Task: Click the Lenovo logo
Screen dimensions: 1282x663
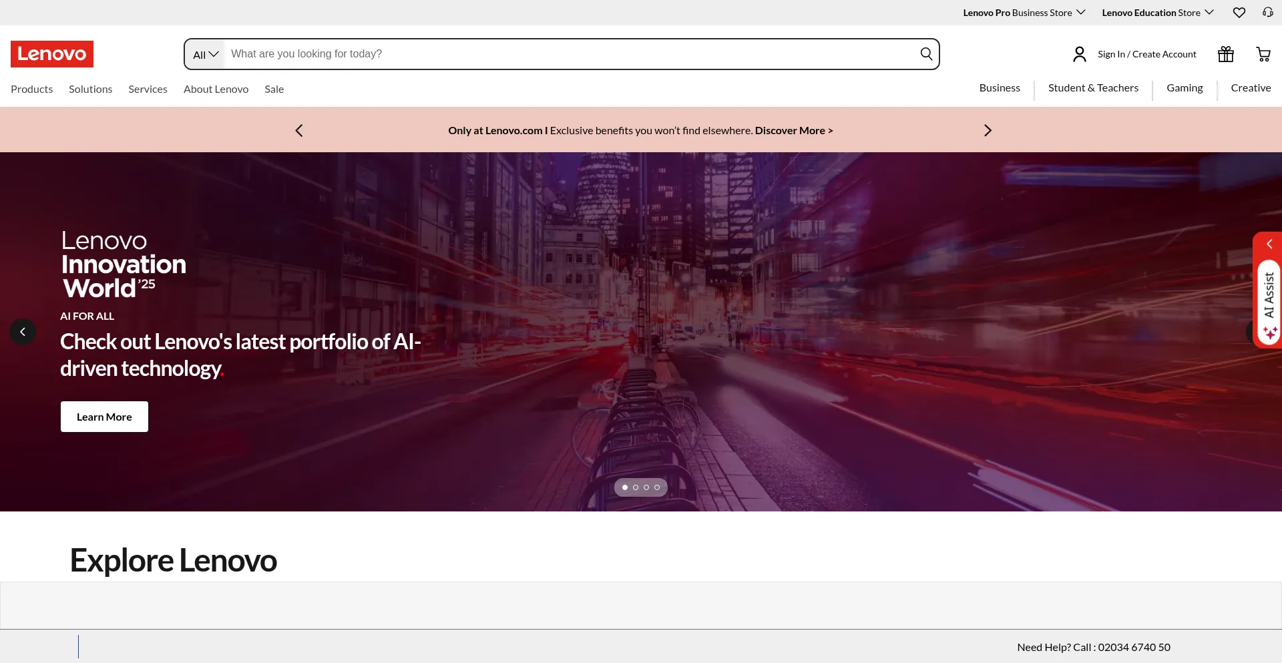Action: pyautogui.click(x=52, y=54)
